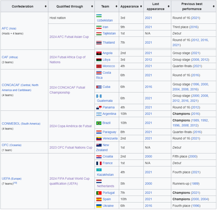Open the 2024 AFC Futsal Asian Cup link
This screenshot has height=210, width=217.
click(x=69, y=37)
